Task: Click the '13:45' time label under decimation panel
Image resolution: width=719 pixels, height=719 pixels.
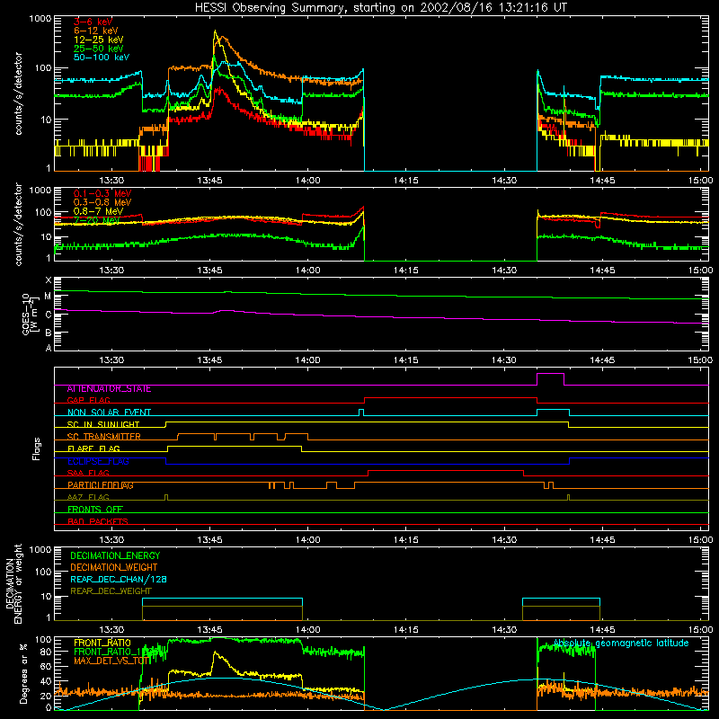Action: coord(209,630)
